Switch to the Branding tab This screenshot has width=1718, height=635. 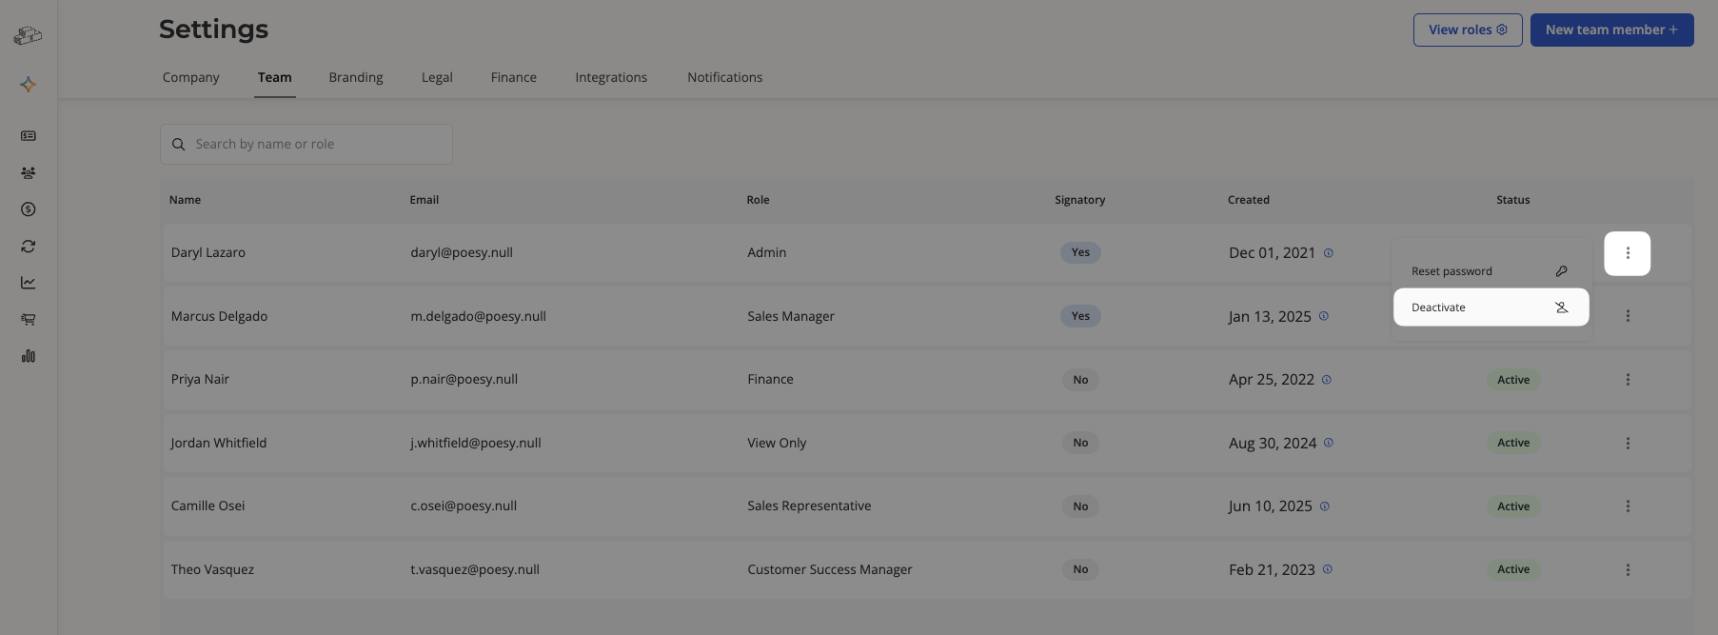(356, 77)
